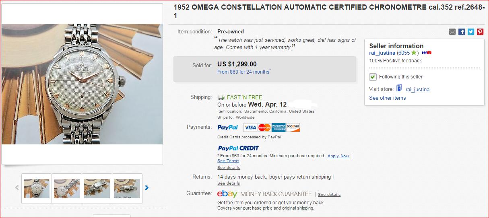Uncheck the 'Following this seller' checkbox

click(x=373, y=77)
